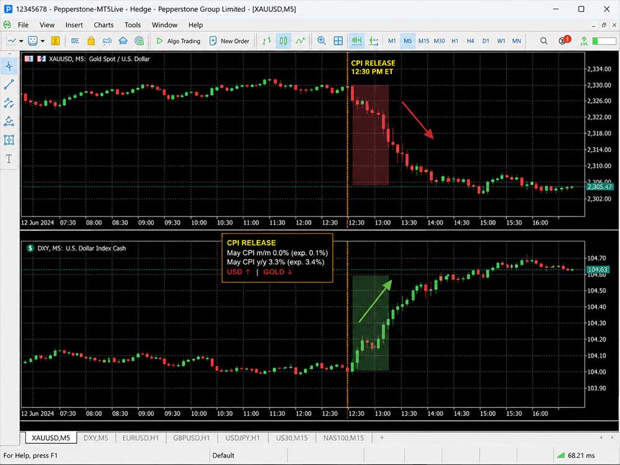Expand the profiles dropdown arrow

click(x=42, y=41)
